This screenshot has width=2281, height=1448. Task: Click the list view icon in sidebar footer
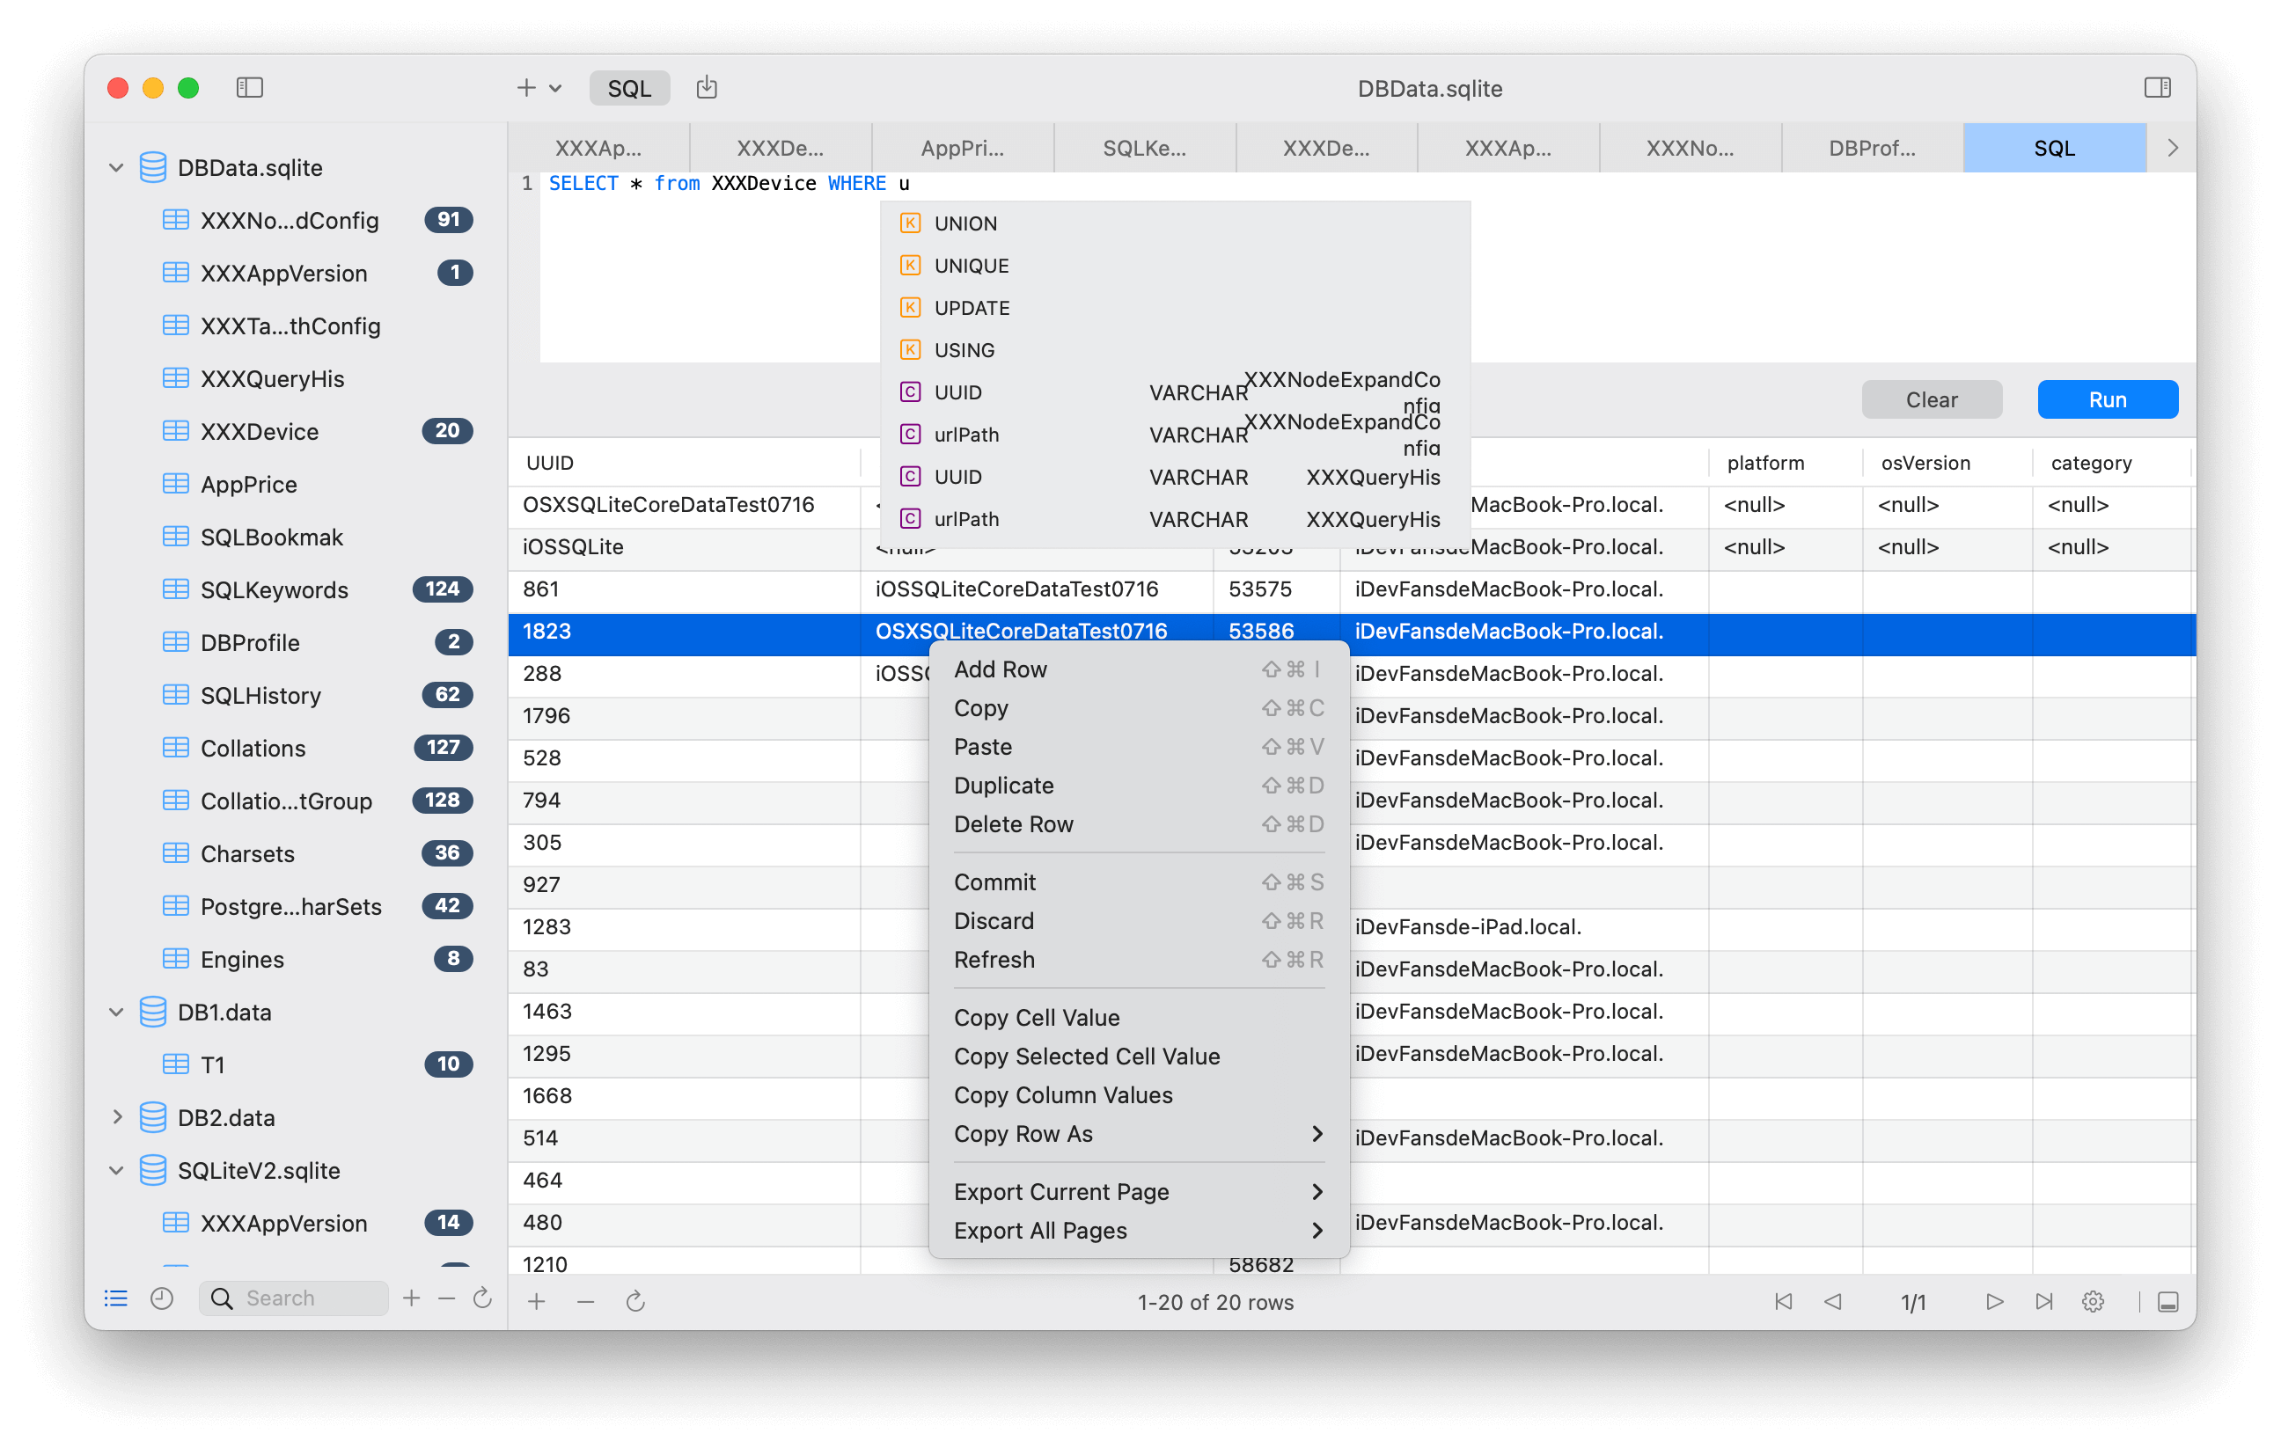click(x=115, y=1298)
